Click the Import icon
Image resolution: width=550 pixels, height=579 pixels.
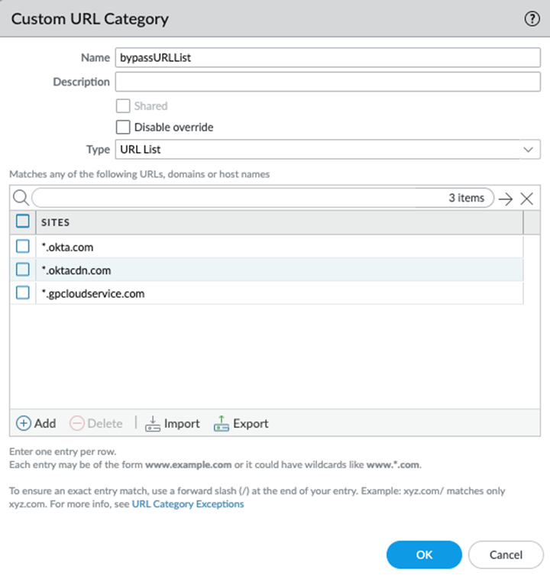click(153, 423)
